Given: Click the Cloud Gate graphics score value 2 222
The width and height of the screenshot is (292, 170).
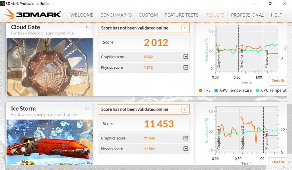Looking at the screenshot, I should (x=148, y=57).
